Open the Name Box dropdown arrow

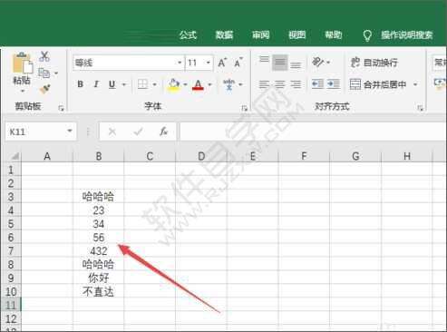point(70,131)
